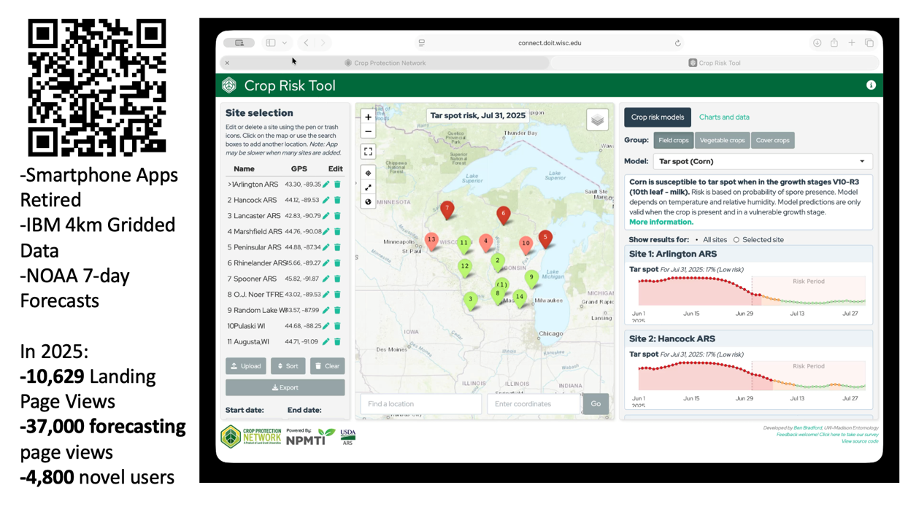Toggle the Cover crops group button
Image resolution: width=908 pixels, height=512 pixels.
773,140
